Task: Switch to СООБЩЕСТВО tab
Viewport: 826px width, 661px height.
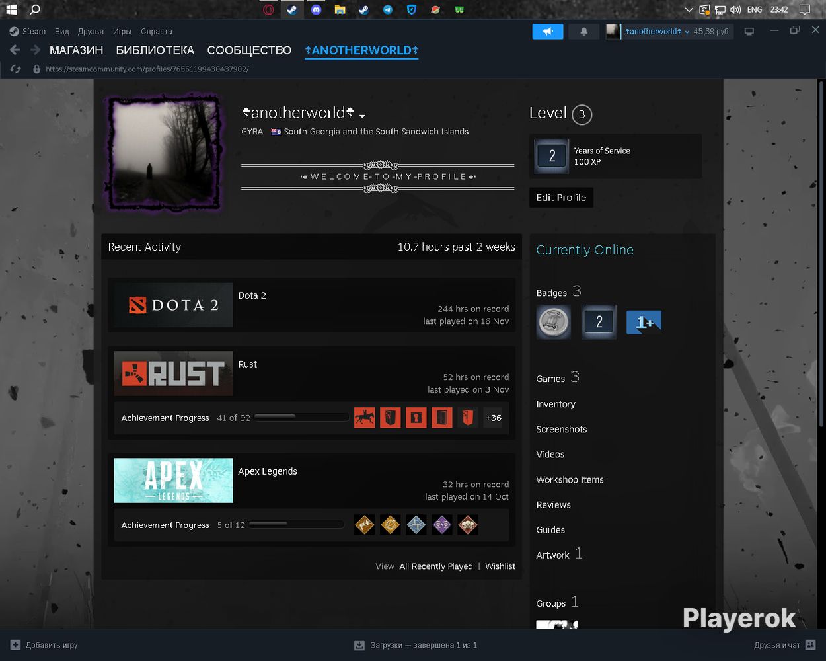Action: 249,50
